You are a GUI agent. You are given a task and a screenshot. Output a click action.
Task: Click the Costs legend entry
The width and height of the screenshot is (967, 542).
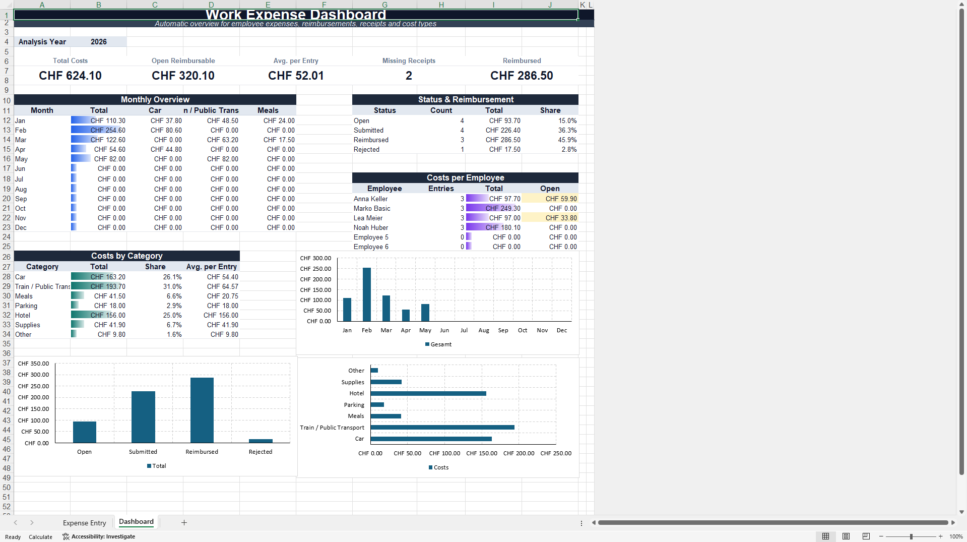pos(438,467)
